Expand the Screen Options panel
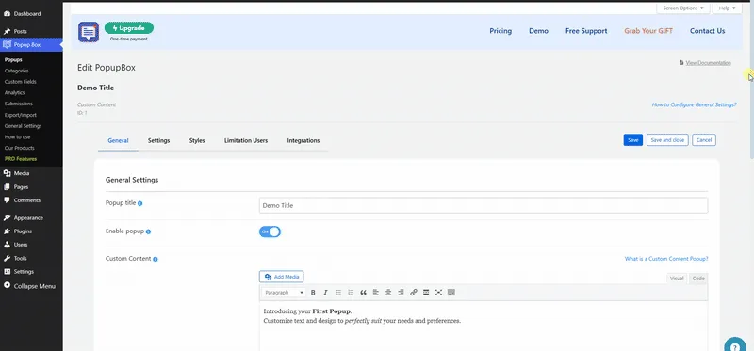 [682, 8]
